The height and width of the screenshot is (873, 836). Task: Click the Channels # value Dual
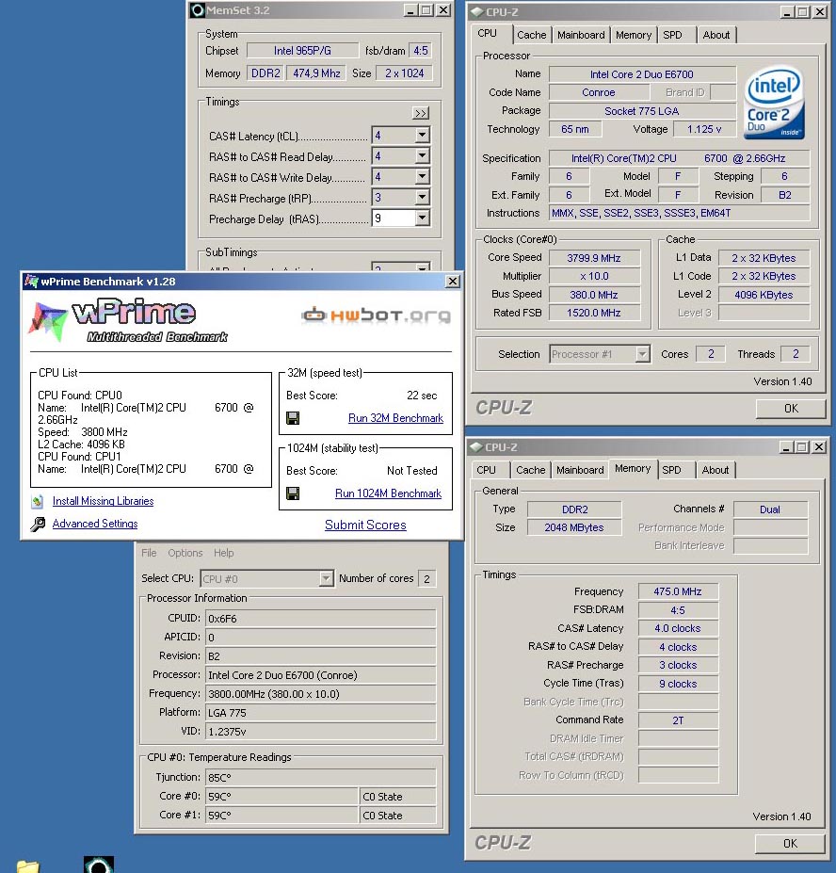point(770,509)
